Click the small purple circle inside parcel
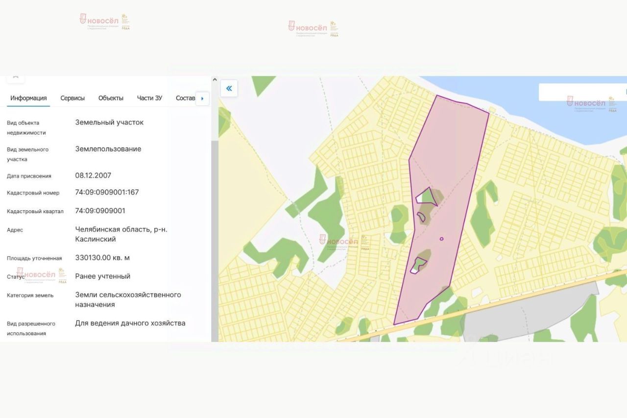This screenshot has height=418, width=627. point(441,239)
